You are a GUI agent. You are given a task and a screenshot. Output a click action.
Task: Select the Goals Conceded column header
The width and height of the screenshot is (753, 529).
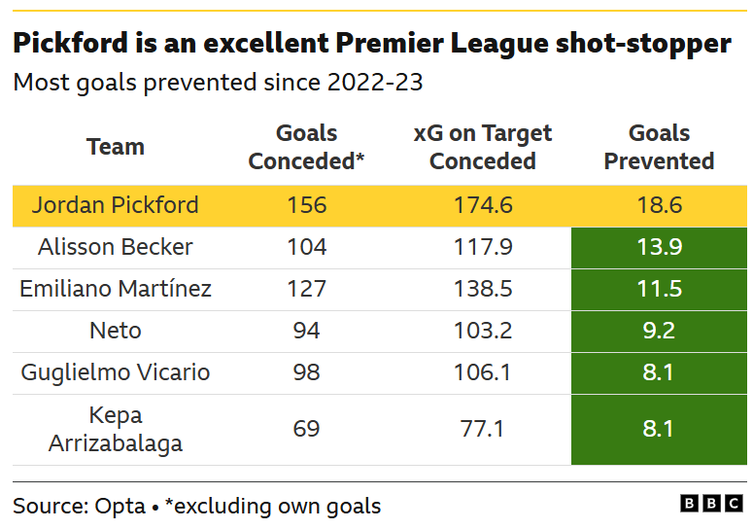click(306, 147)
